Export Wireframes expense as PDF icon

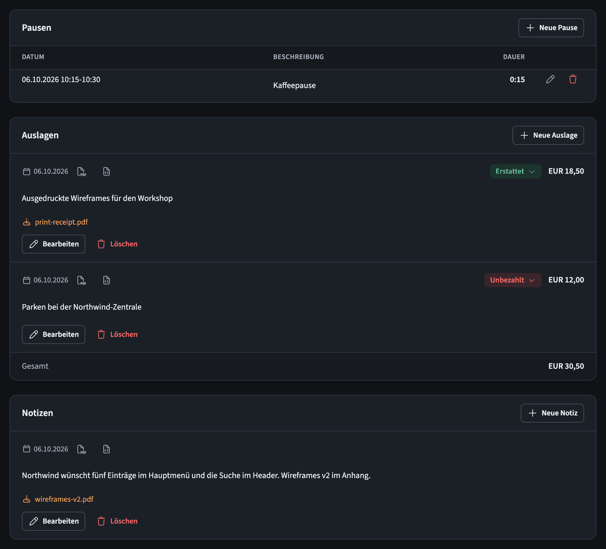pos(81,172)
